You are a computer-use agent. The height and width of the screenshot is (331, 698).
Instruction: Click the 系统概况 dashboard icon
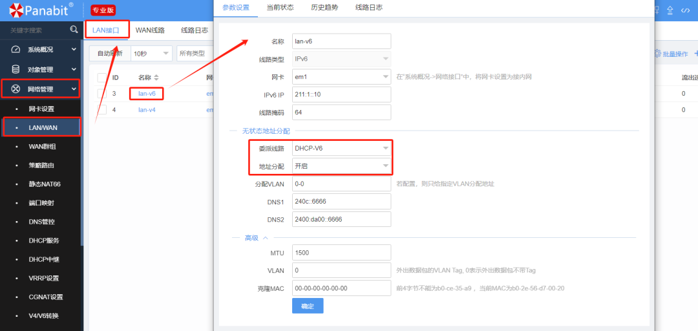pos(16,49)
